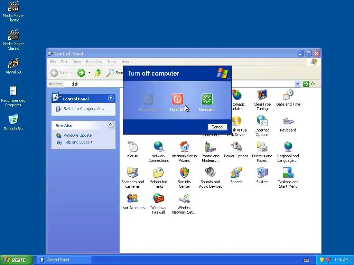Select the Recycle Bin desktop icon
354x265 pixels.
pyautogui.click(x=13, y=122)
